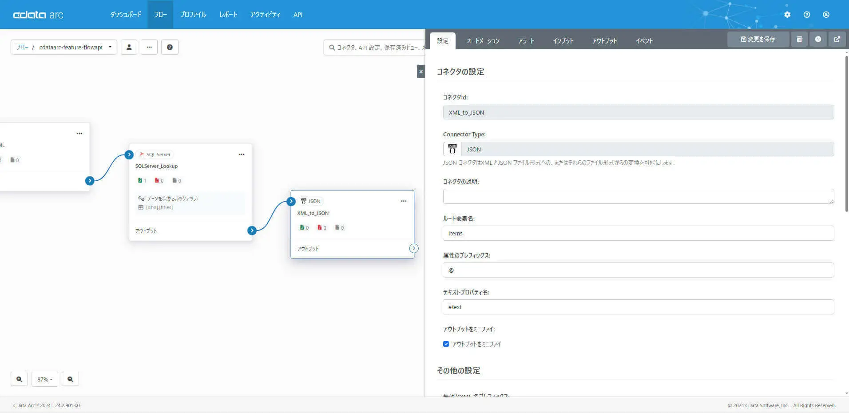The height and width of the screenshot is (413, 849).
Task: Click the コネクタの説明 text area
Action: (x=638, y=196)
